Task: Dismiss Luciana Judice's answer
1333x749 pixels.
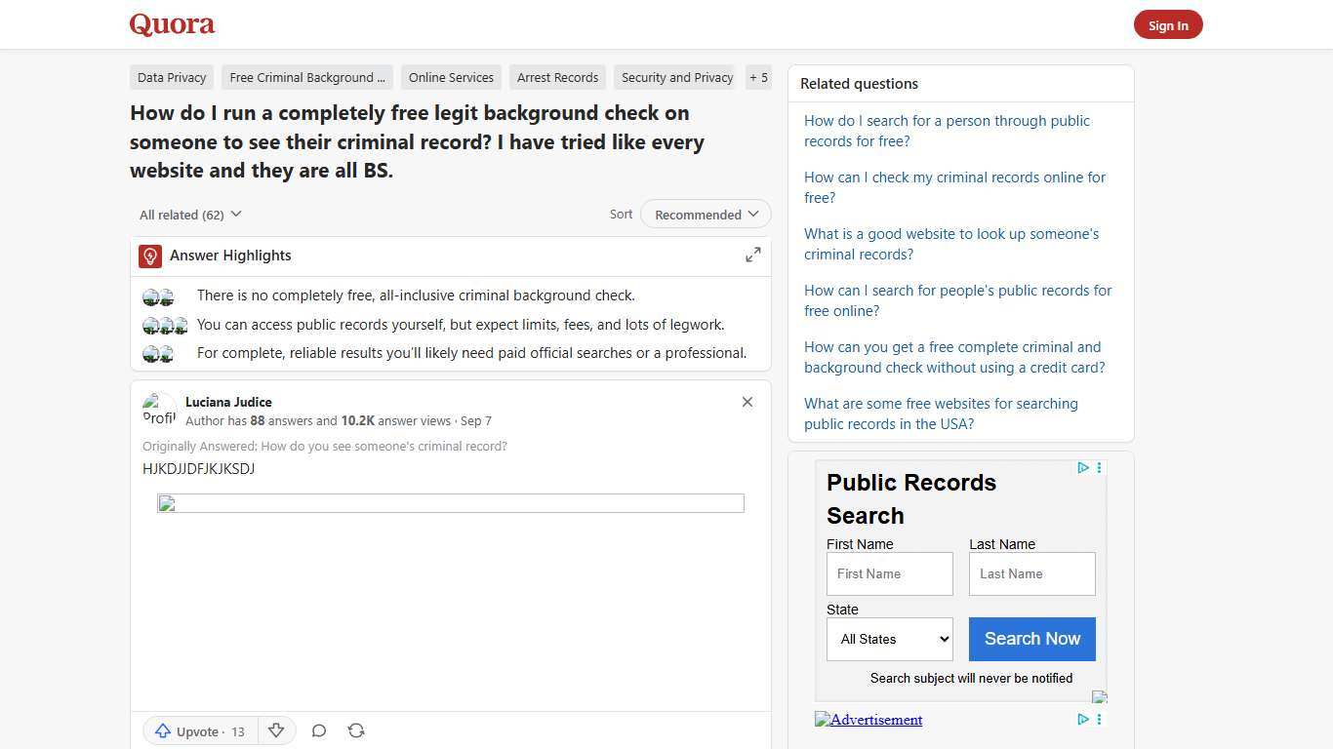Action: click(747, 402)
